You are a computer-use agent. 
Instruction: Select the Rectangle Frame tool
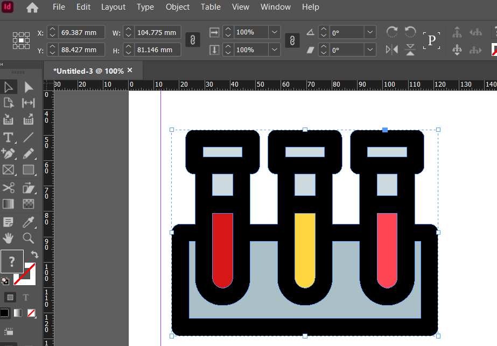click(8, 170)
